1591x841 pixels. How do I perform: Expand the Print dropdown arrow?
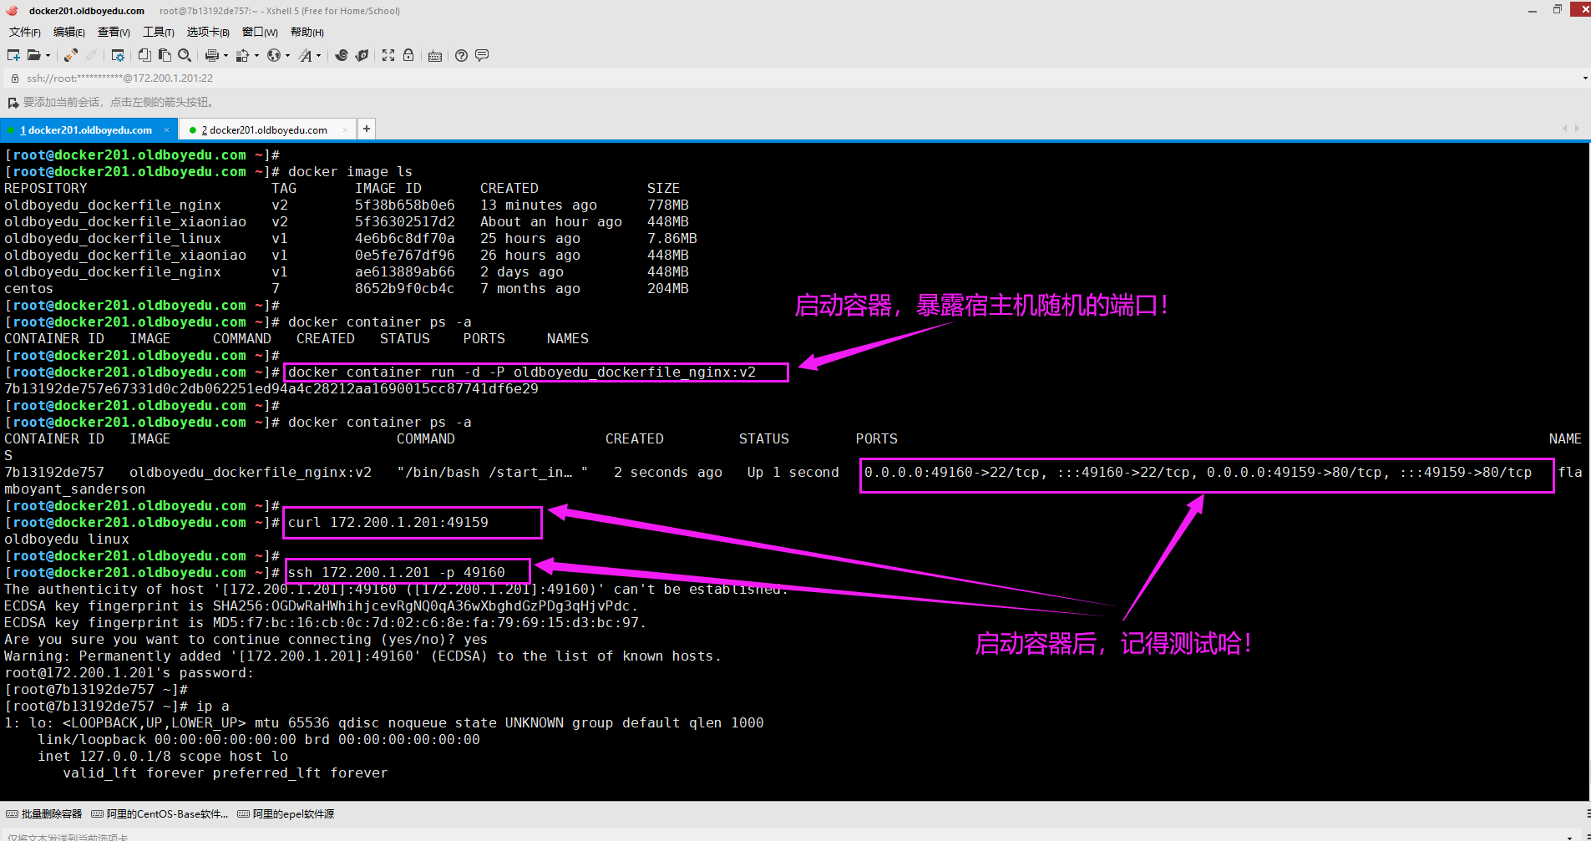pyautogui.click(x=225, y=56)
